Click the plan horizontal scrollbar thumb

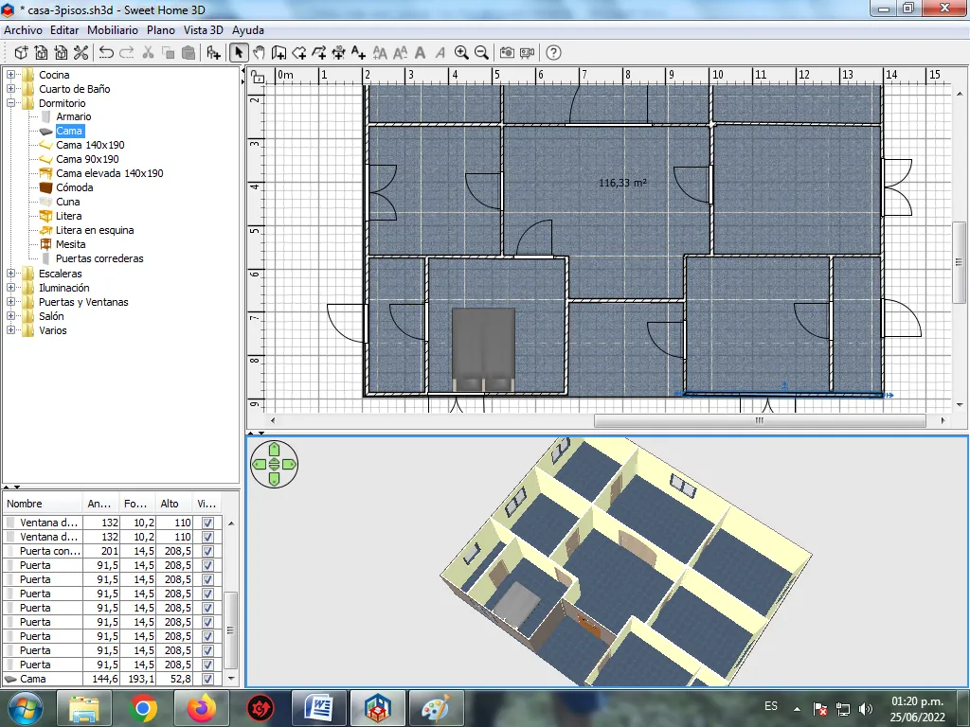tap(760, 420)
